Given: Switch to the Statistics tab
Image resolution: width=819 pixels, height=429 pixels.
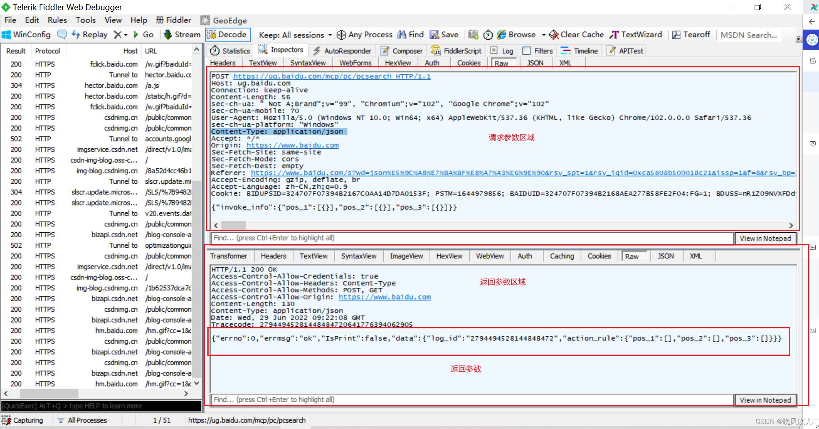Looking at the screenshot, I should coord(229,50).
